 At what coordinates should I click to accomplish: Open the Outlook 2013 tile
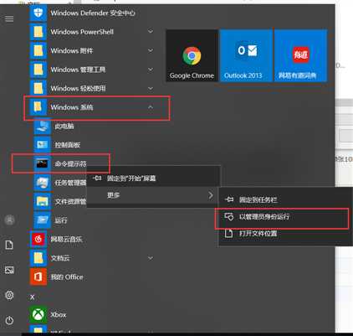(x=246, y=55)
